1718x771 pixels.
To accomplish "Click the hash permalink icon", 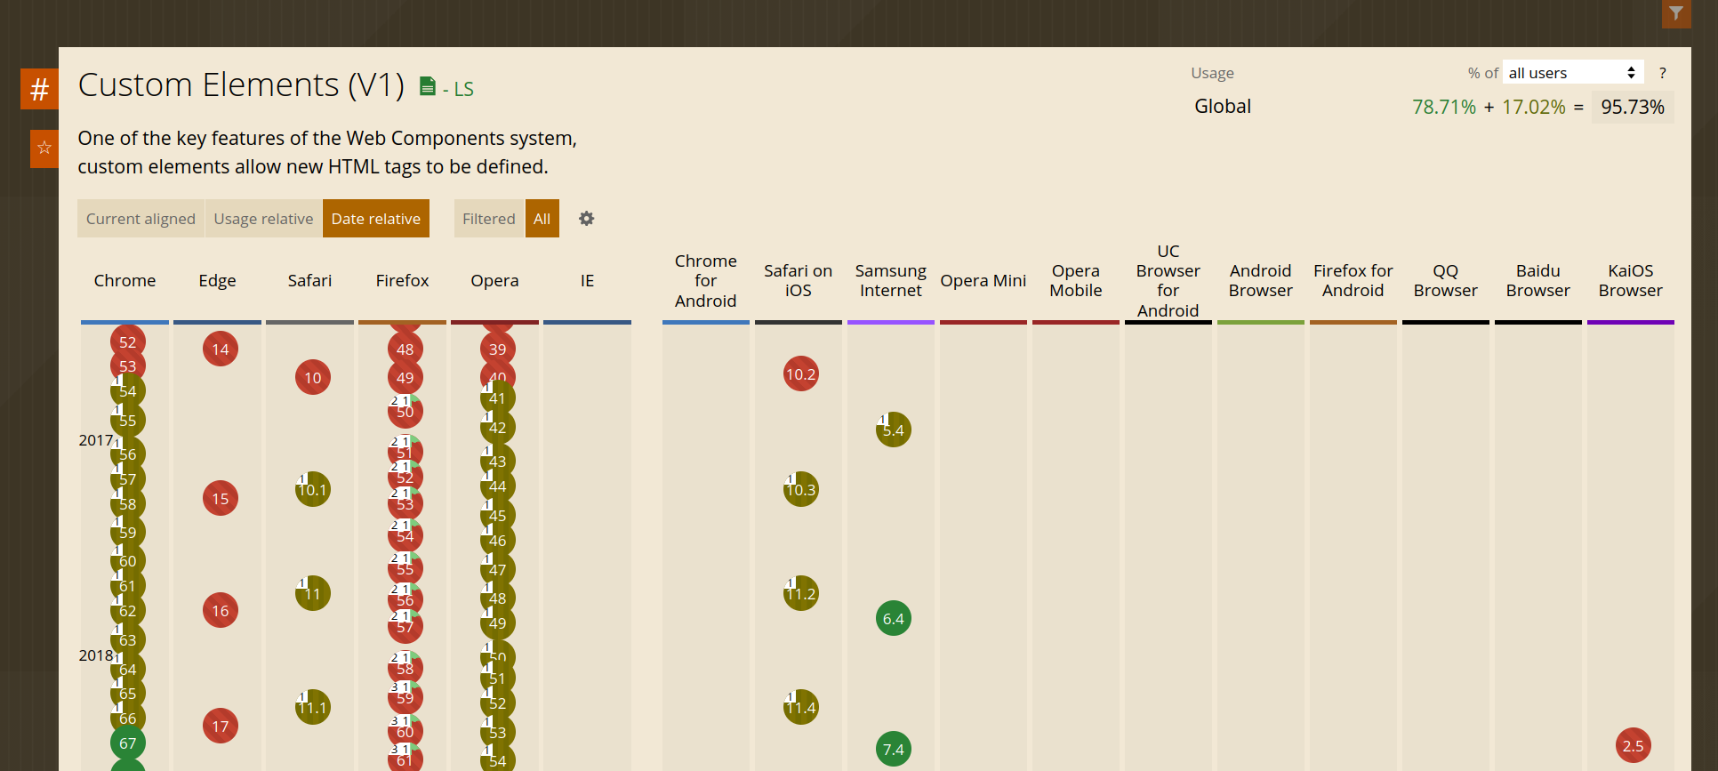I will click(x=39, y=89).
